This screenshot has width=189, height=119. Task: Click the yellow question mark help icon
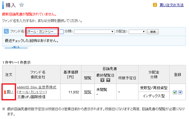coord(155,5)
